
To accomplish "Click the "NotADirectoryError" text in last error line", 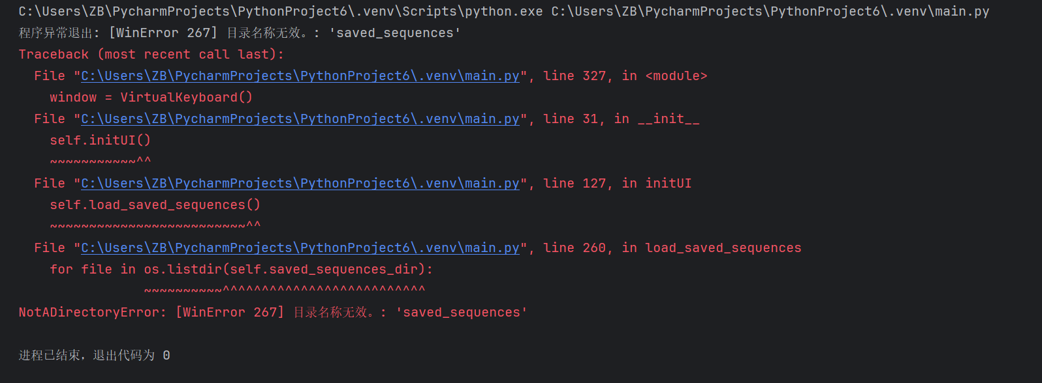I will (89, 313).
